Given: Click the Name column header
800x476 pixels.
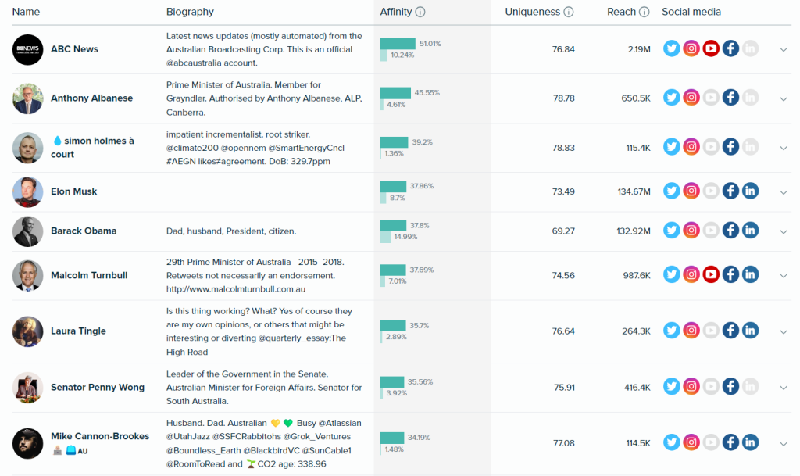Looking at the screenshot, I should tap(26, 12).
